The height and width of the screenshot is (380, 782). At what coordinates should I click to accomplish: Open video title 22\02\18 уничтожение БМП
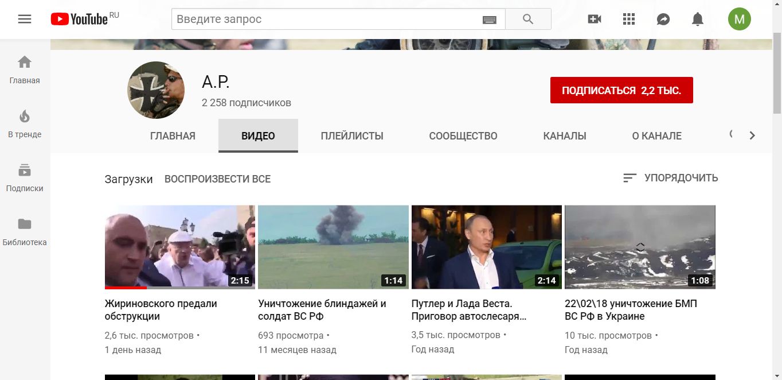pos(631,310)
